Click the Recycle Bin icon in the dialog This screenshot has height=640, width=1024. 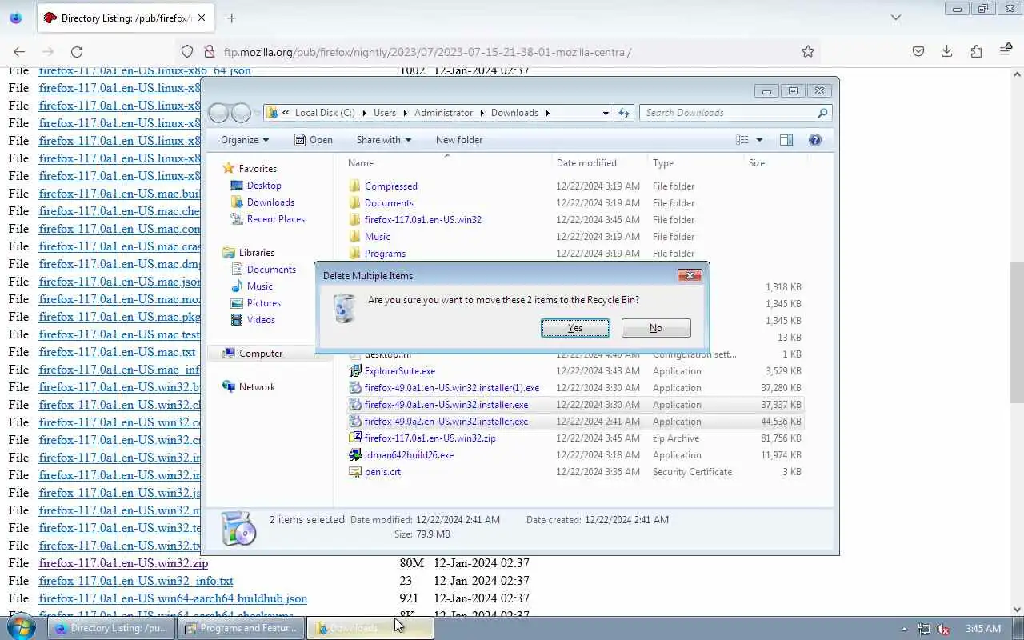click(345, 308)
